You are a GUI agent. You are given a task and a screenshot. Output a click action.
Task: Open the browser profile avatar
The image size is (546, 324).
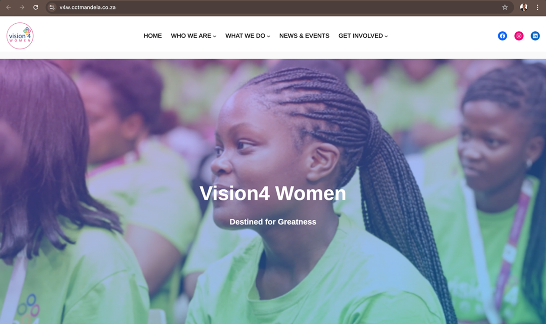coord(523,7)
